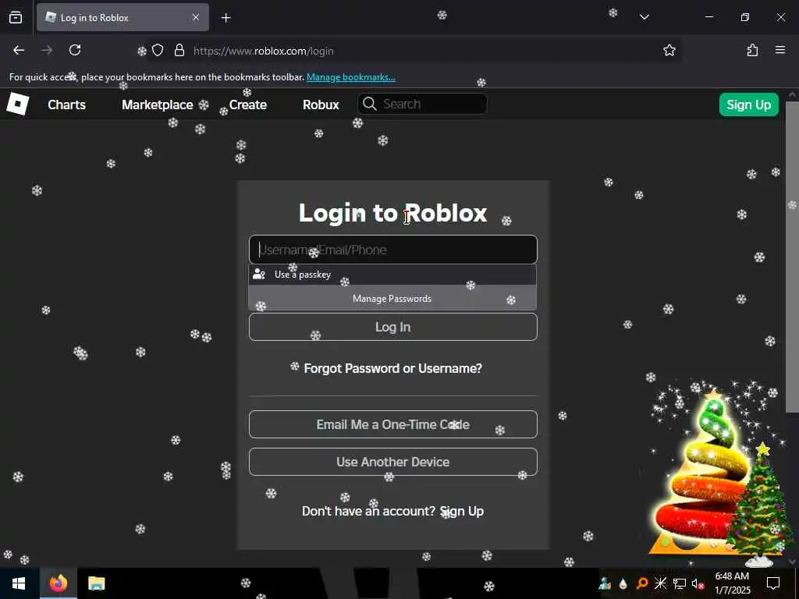Click Firefox icon on taskbar
This screenshot has width=799, height=599.
(x=59, y=583)
